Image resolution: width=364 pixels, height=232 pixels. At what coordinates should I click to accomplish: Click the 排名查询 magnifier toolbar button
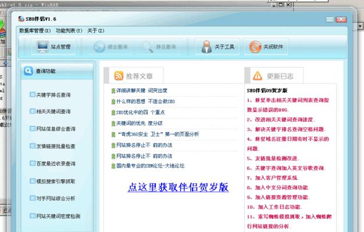click(x=159, y=47)
